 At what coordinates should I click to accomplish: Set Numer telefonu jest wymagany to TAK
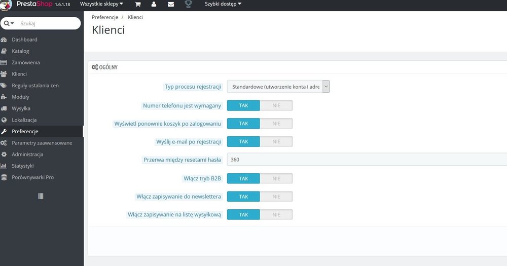pos(243,106)
